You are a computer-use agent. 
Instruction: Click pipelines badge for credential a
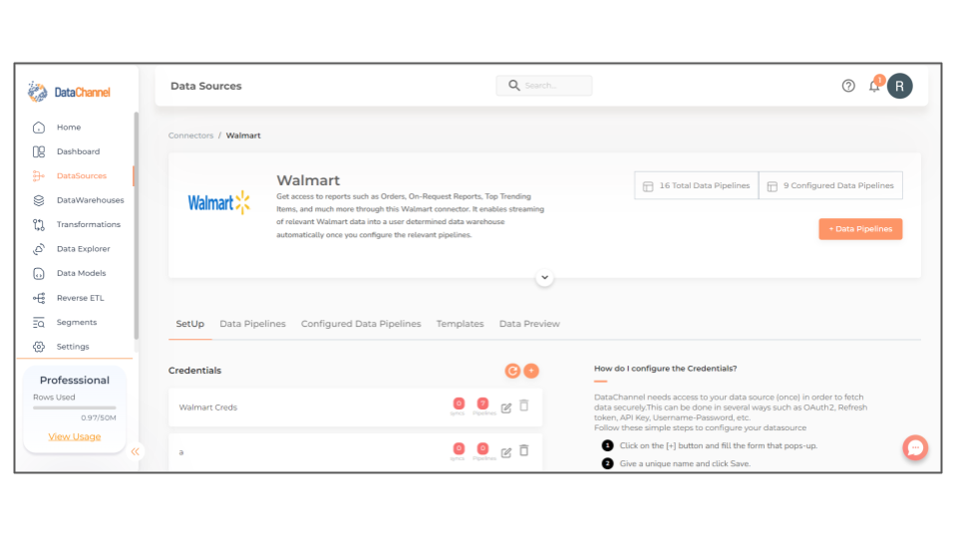tap(482, 449)
